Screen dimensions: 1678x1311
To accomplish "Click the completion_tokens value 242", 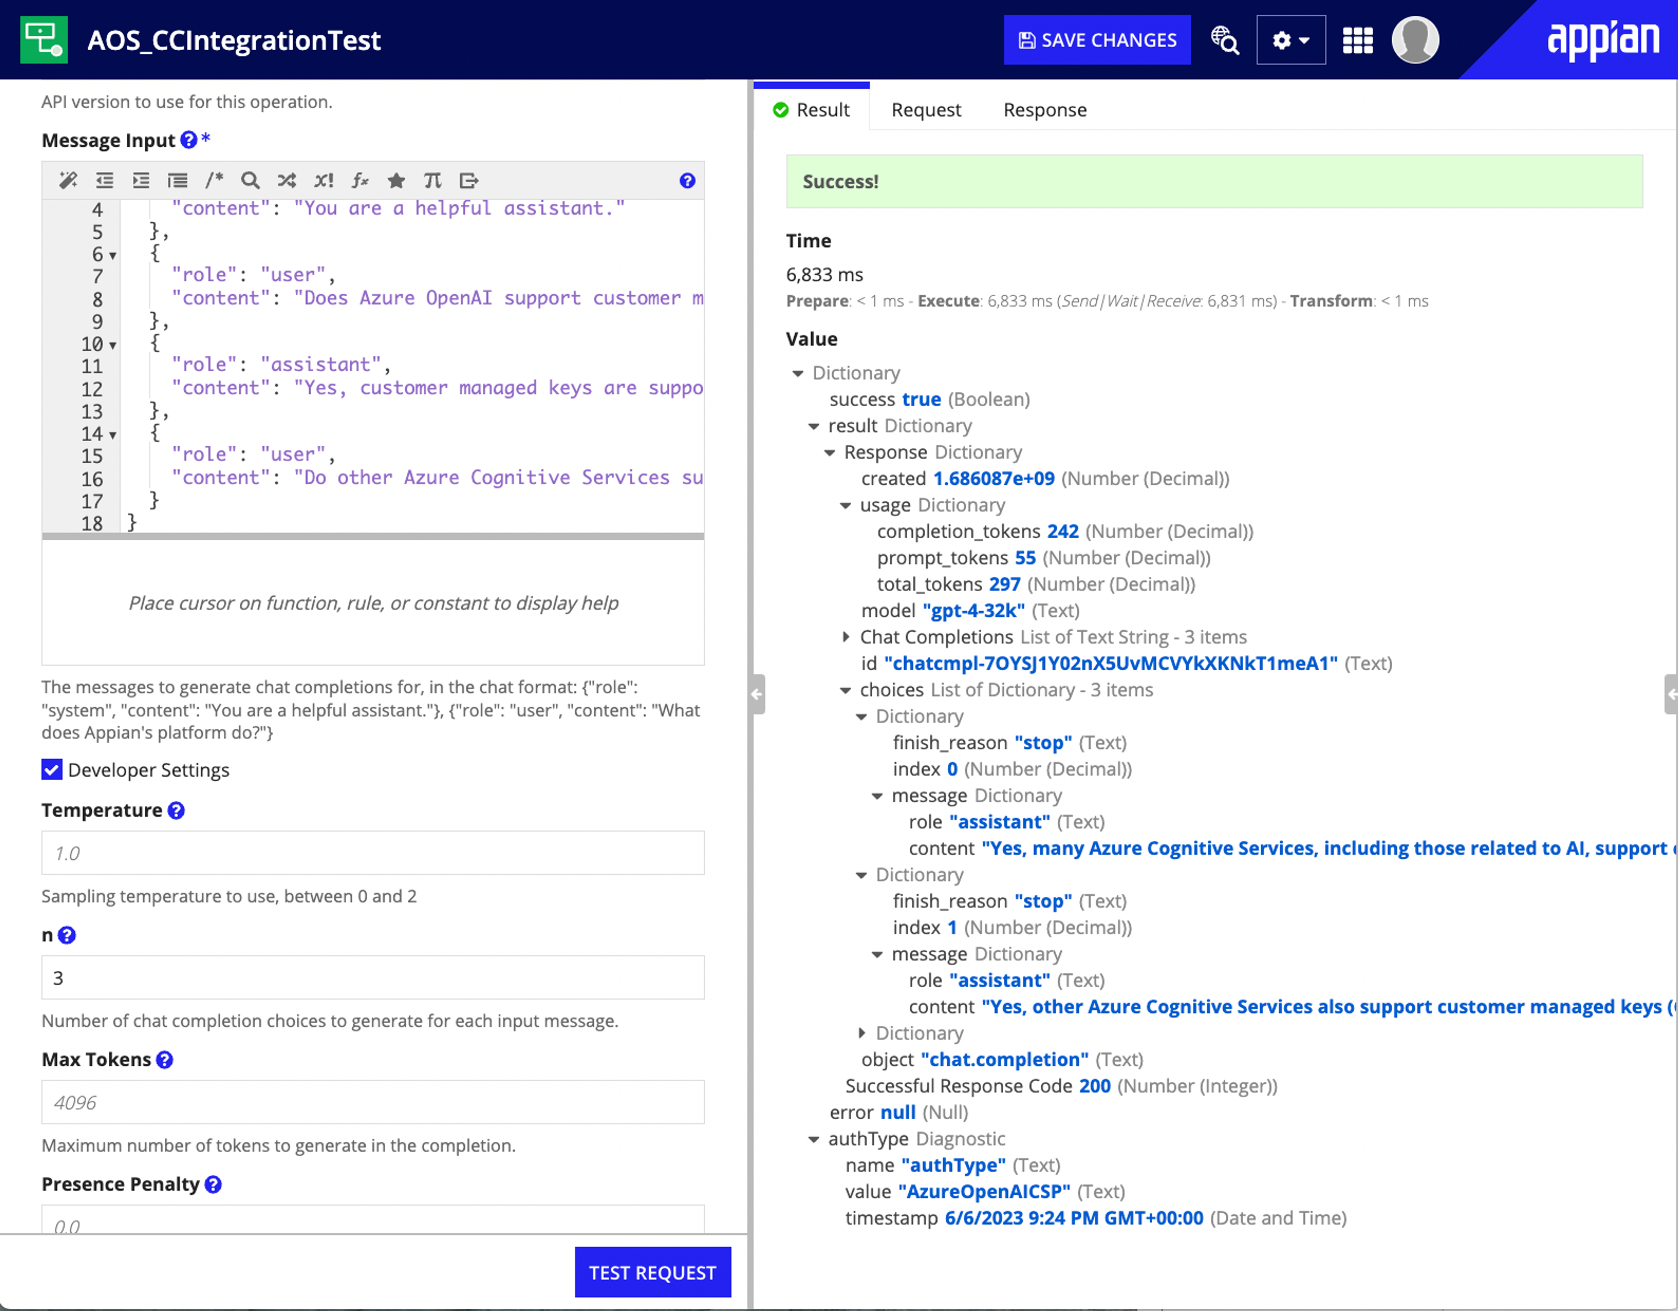I will (1063, 532).
